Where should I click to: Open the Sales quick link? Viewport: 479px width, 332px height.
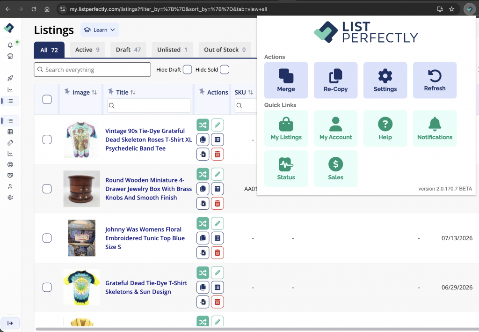pos(335,169)
